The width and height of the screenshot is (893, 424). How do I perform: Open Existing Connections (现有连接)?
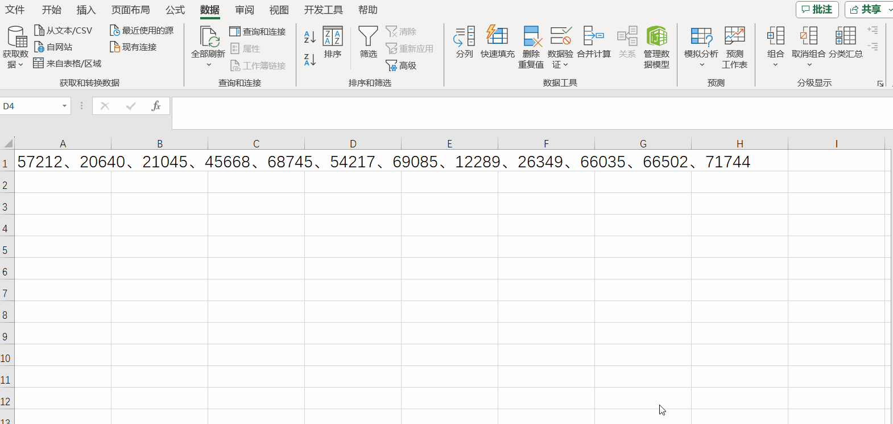click(133, 47)
